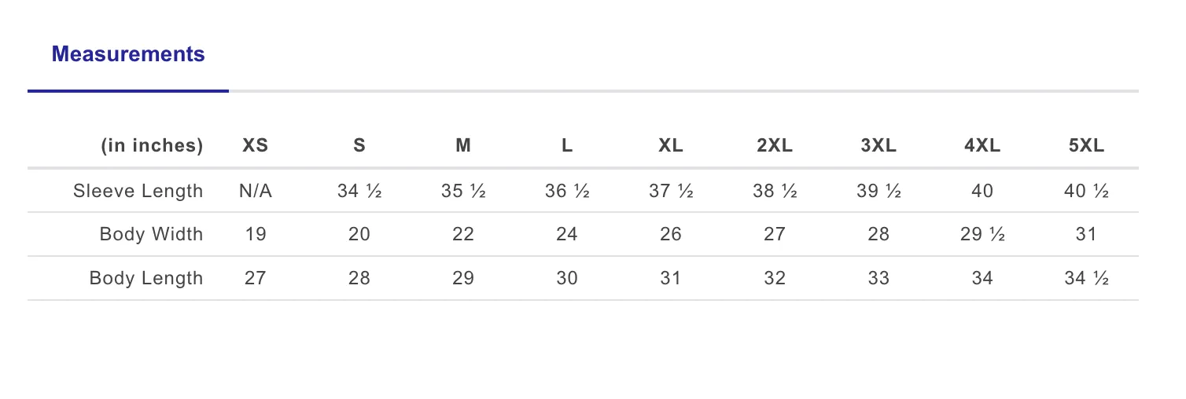Click the M size column header
1186x399 pixels.
coord(463,145)
